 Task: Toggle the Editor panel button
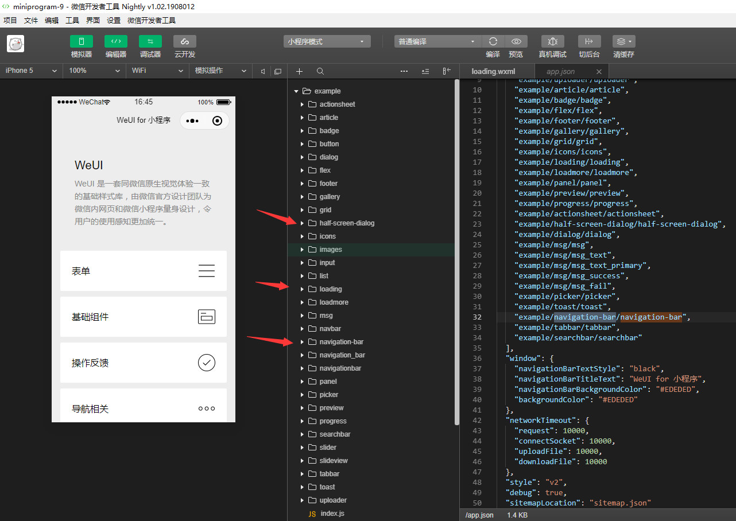point(115,41)
